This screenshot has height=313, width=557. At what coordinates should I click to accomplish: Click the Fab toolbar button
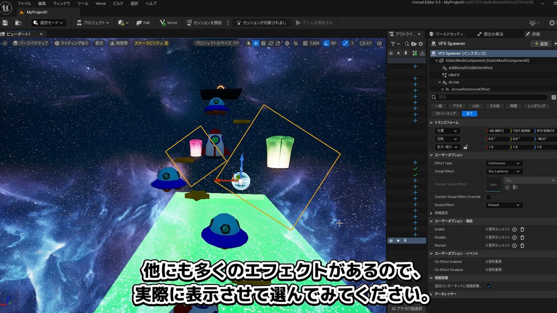tap(143, 23)
